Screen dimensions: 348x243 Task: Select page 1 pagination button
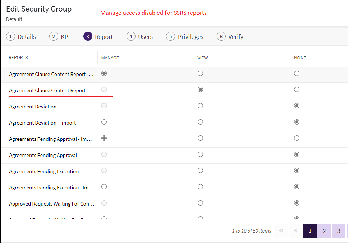pos(310,231)
